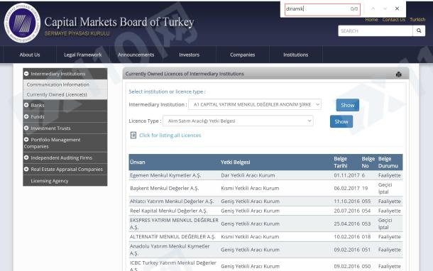Go to previous find result arrow
This screenshot has width=433, height=271.
click(373, 9)
